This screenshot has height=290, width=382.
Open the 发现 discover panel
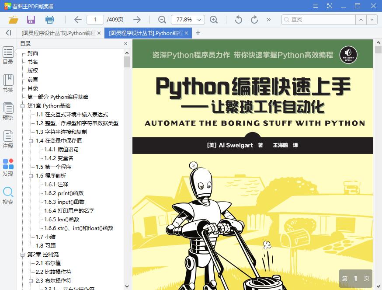click(x=8, y=168)
